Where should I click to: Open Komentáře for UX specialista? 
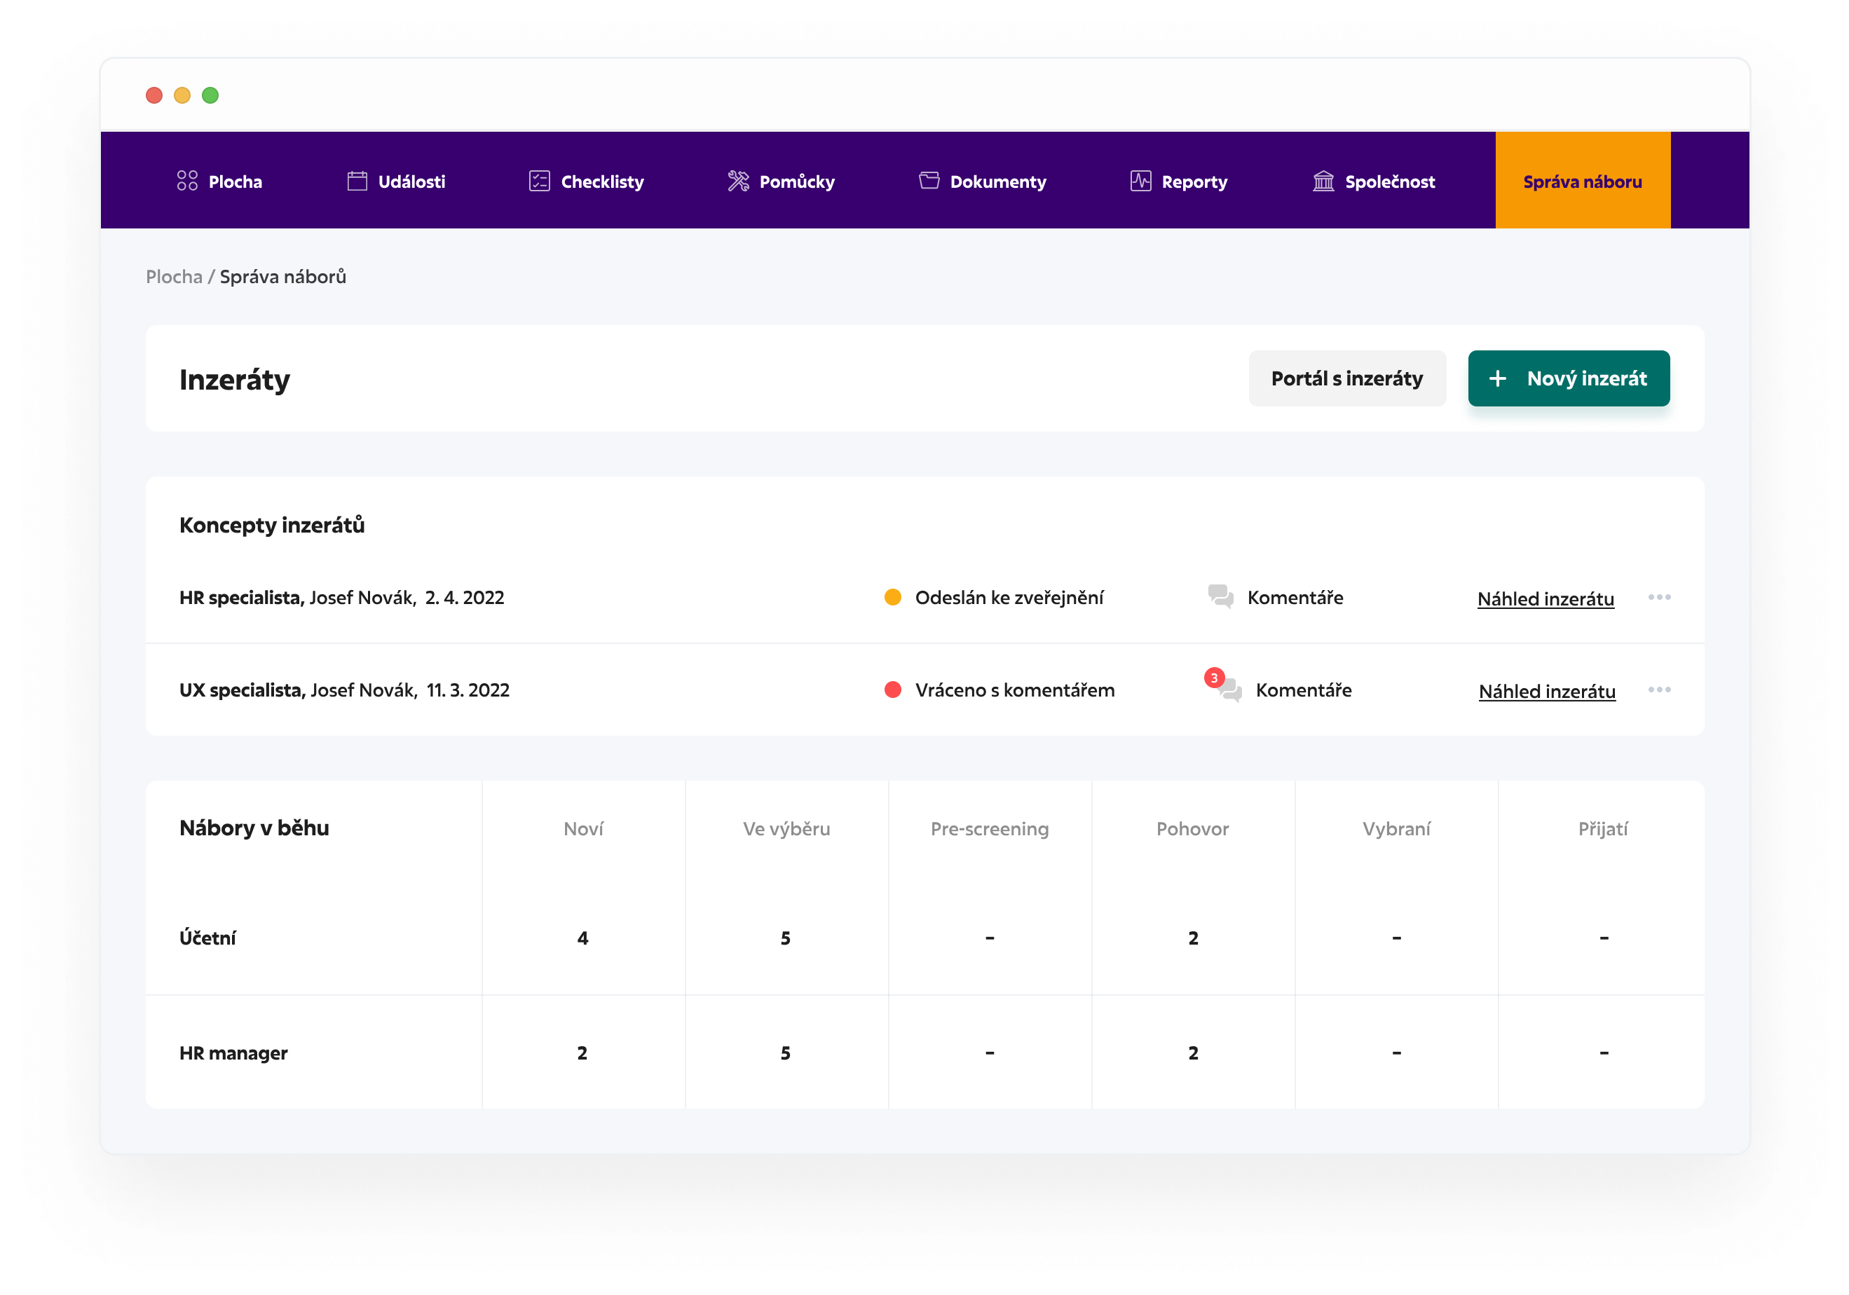(x=1304, y=690)
